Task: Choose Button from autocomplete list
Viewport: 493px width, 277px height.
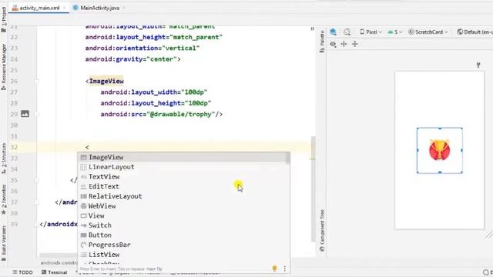Action: pos(183,235)
